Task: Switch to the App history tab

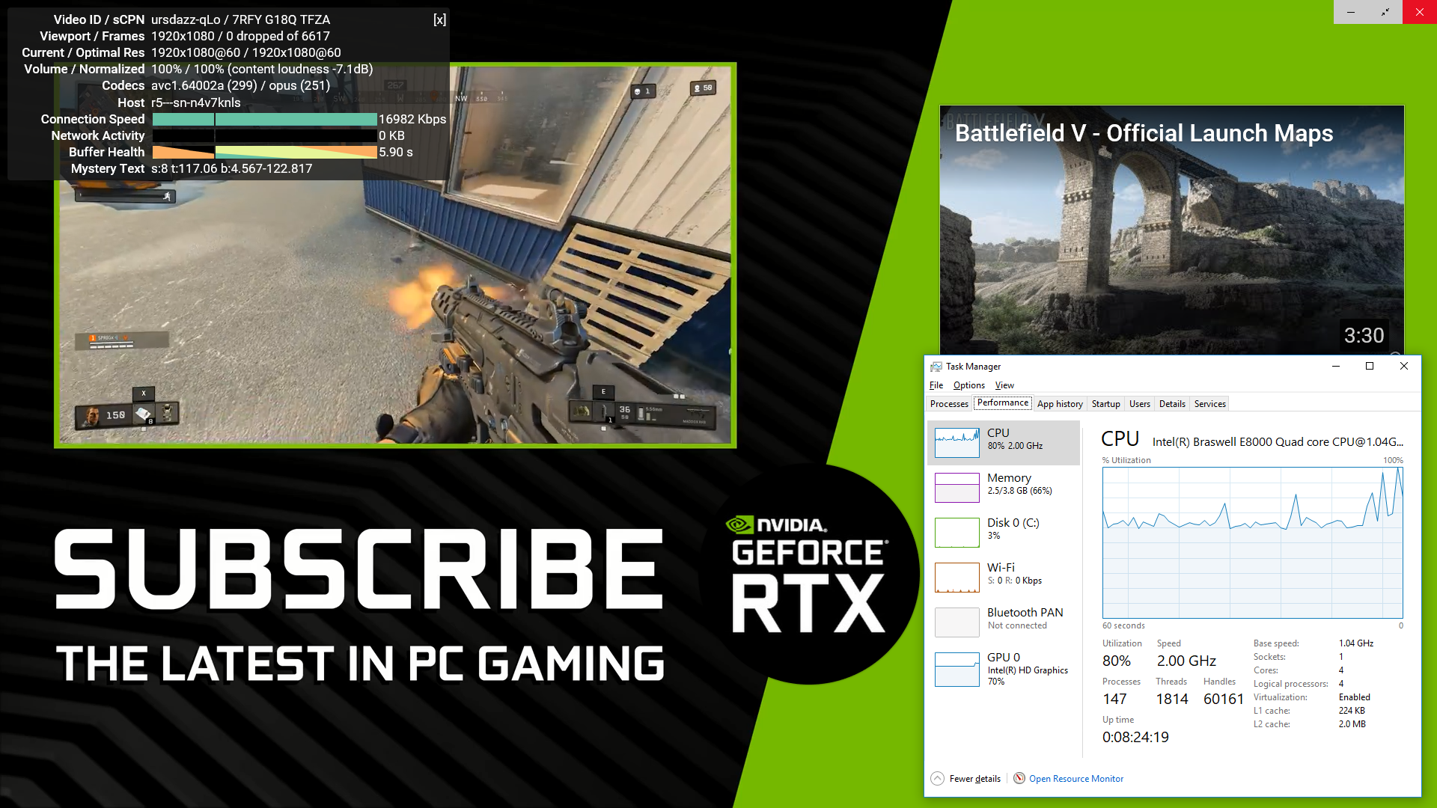Action: pyautogui.click(x=1059, y=404)
